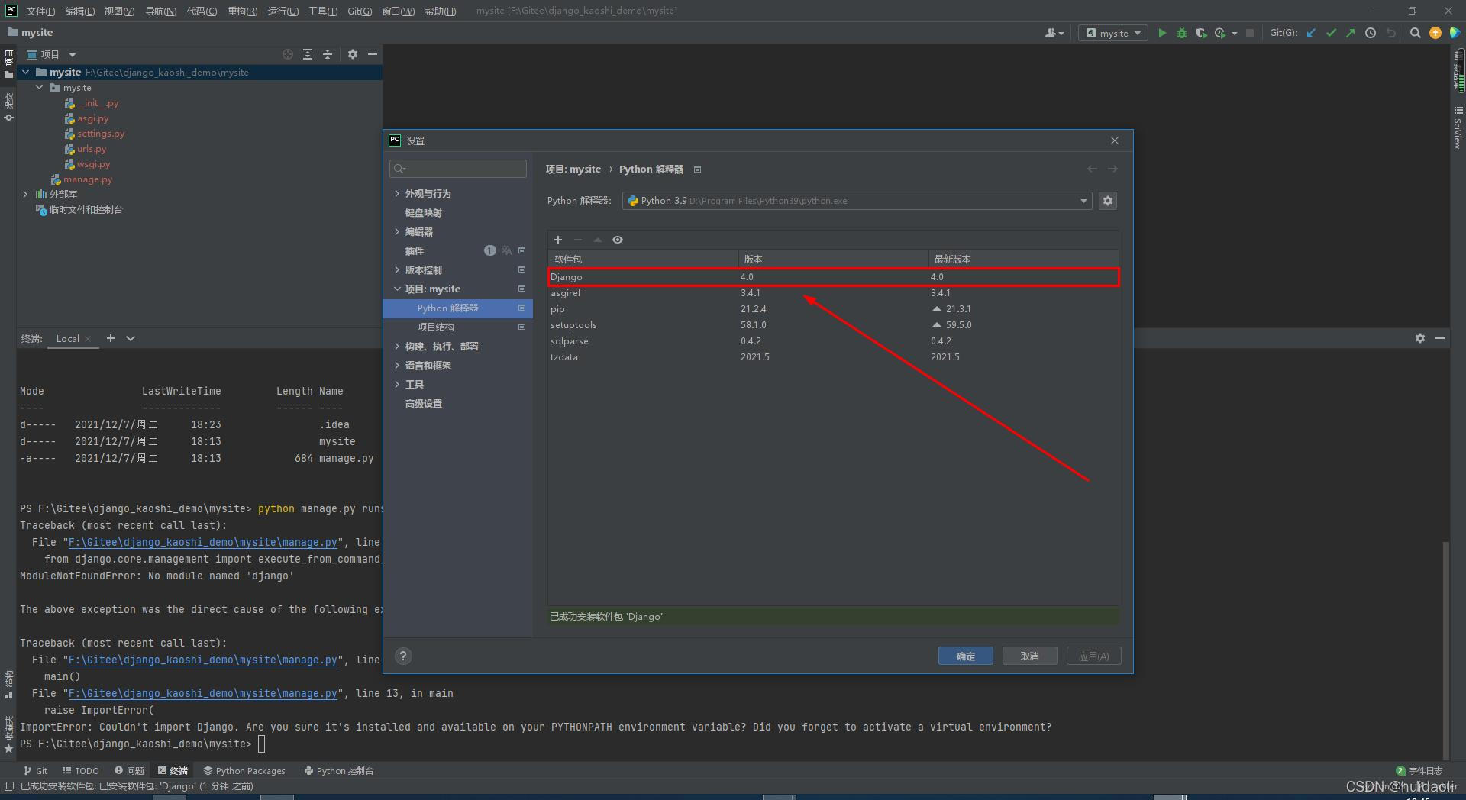Add new terminal session tab
This screenshot has height=800, width=1466.
(x=111, y=338)
